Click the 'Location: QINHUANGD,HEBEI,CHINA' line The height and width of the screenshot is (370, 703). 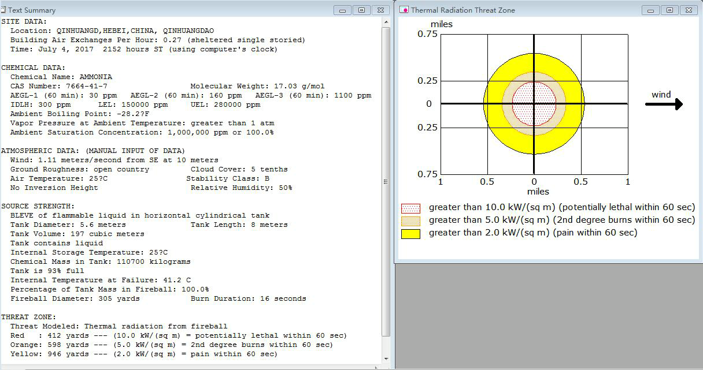[x=112, y=31]
